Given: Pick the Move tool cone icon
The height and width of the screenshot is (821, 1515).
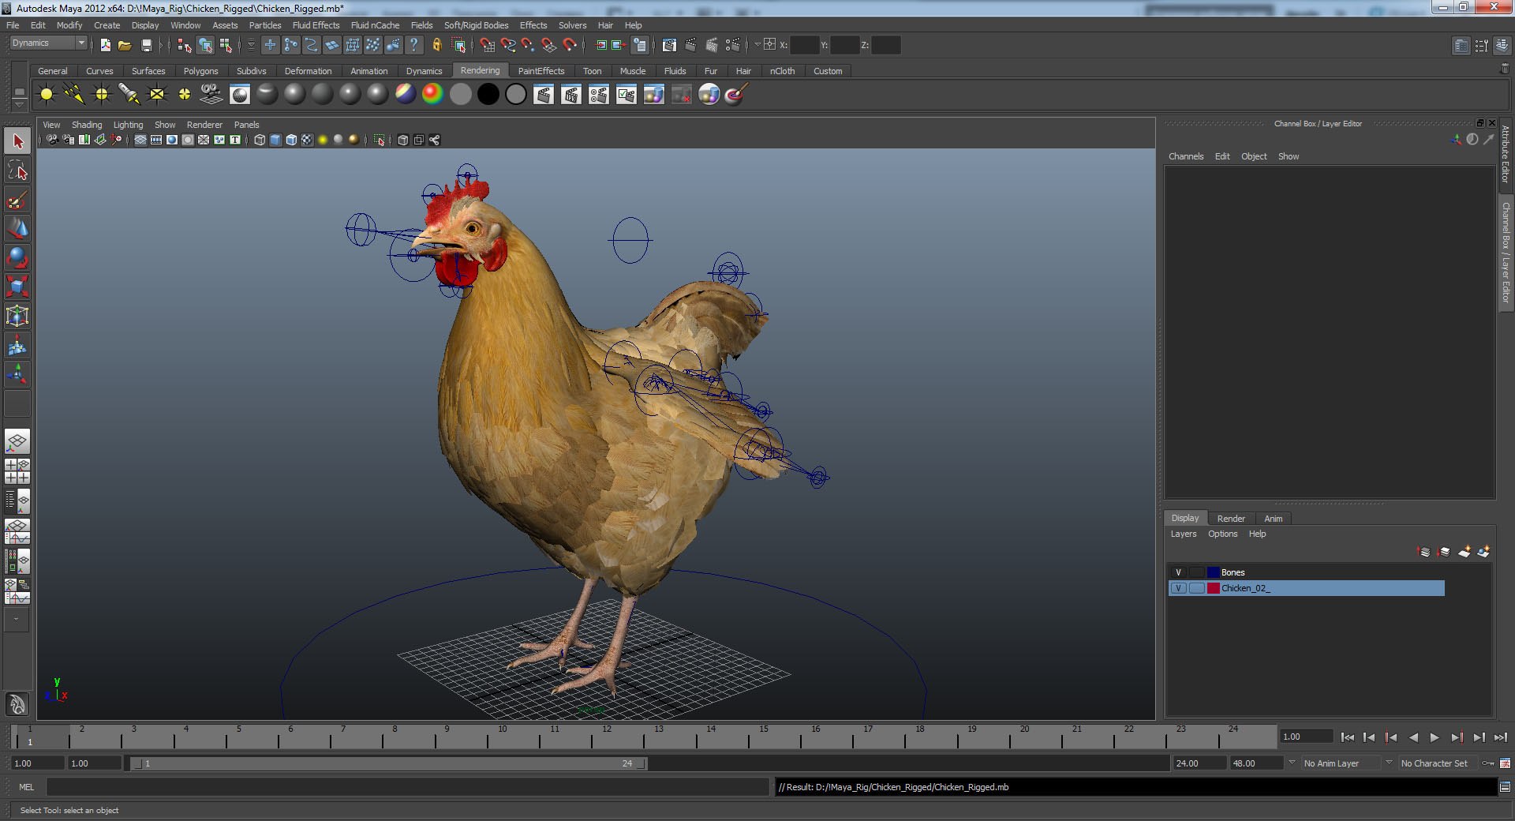Looking at the screenshot, I should [17, 229].
